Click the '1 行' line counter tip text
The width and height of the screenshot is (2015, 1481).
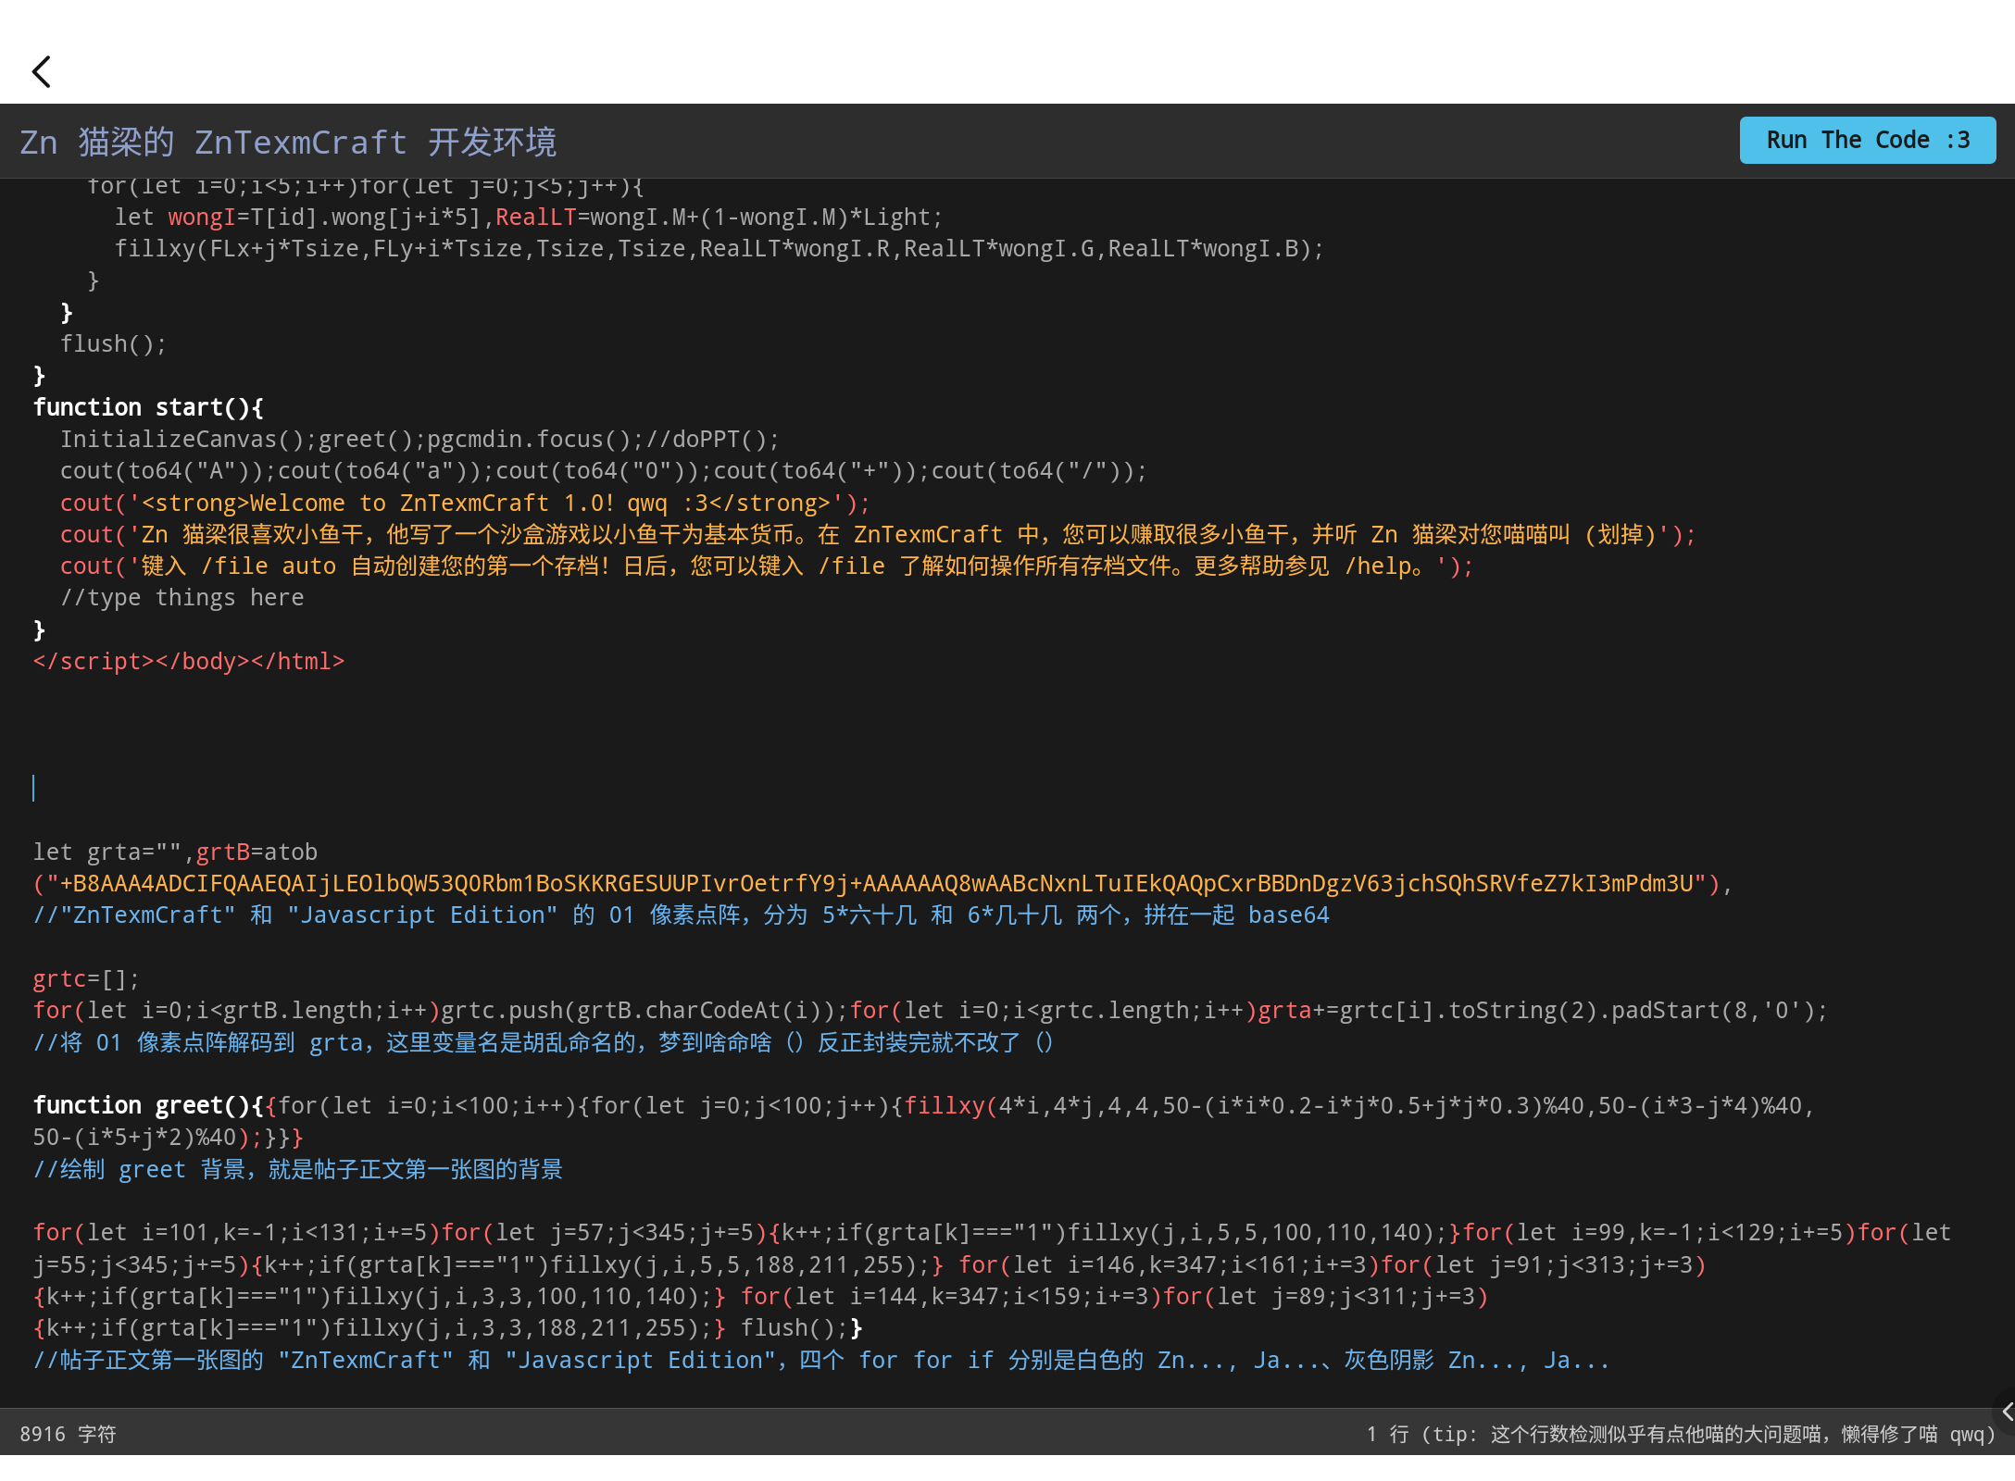coord(1680,1434)
